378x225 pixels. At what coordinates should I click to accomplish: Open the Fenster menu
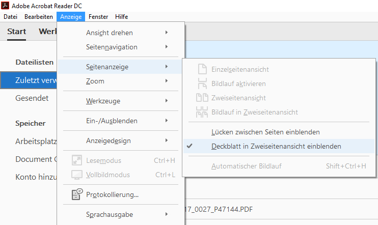[x=98, y=17]
